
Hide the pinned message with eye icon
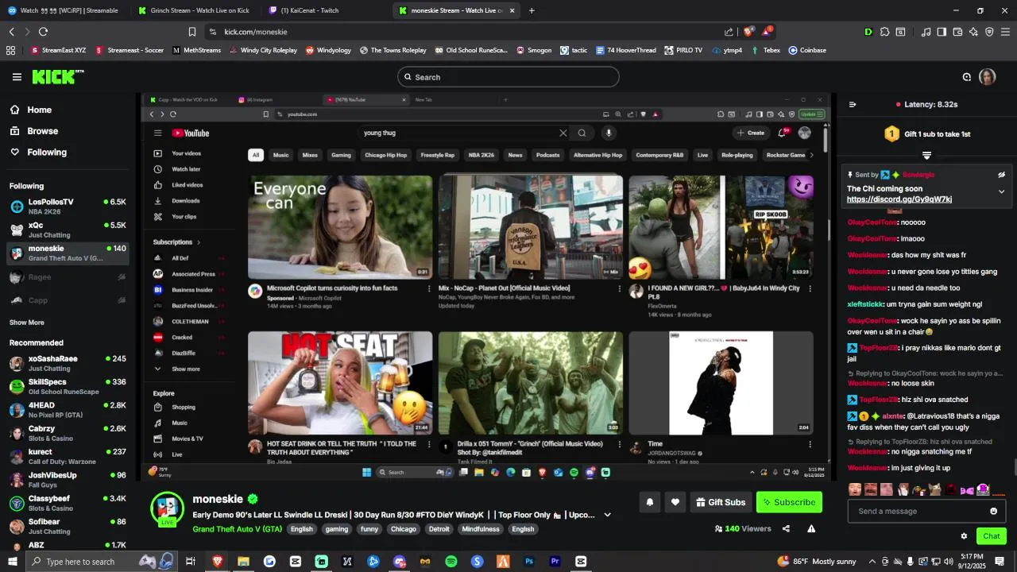coord(1001,175)
